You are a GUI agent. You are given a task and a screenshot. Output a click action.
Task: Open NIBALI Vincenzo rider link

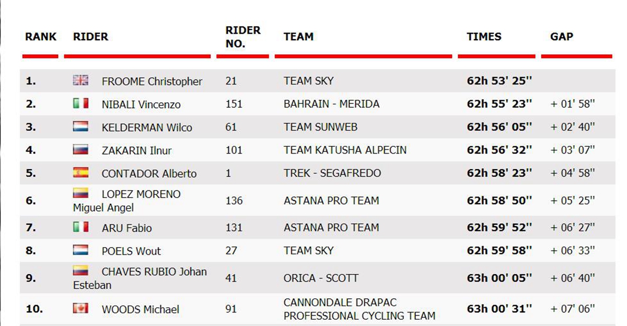click(141, 104)
